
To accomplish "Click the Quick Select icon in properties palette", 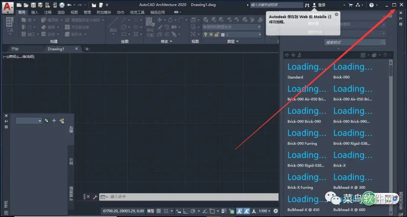I will coord(62,121).
